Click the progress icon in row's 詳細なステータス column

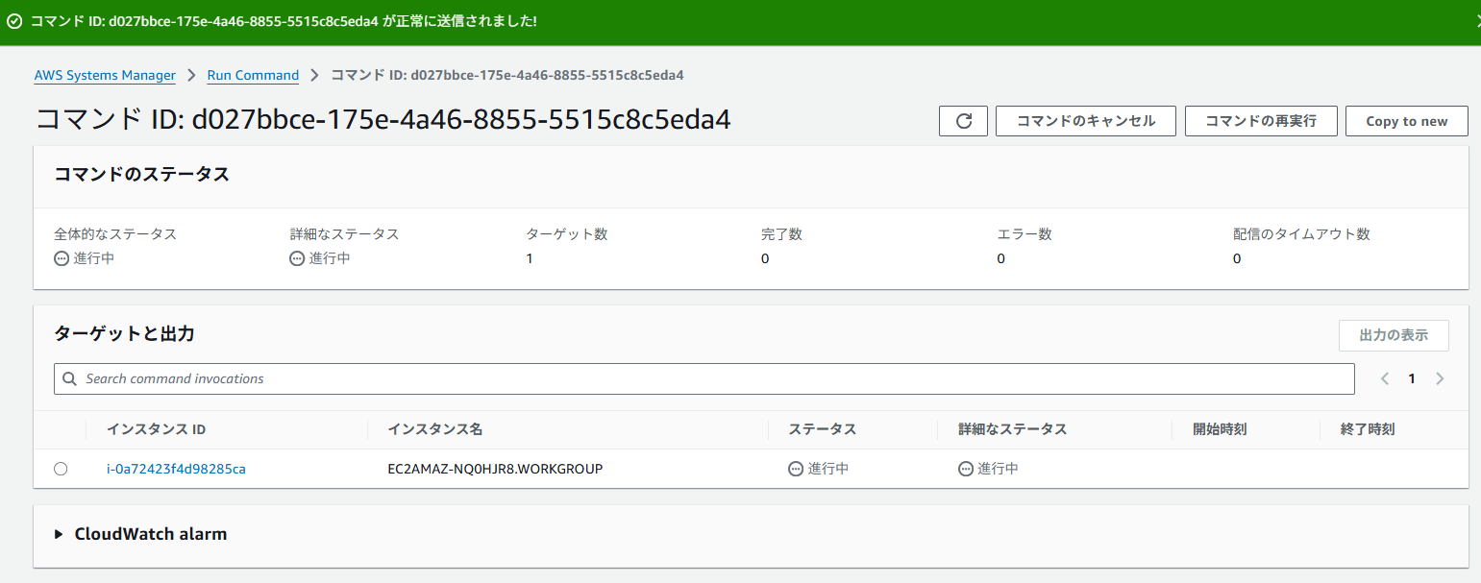966,469
